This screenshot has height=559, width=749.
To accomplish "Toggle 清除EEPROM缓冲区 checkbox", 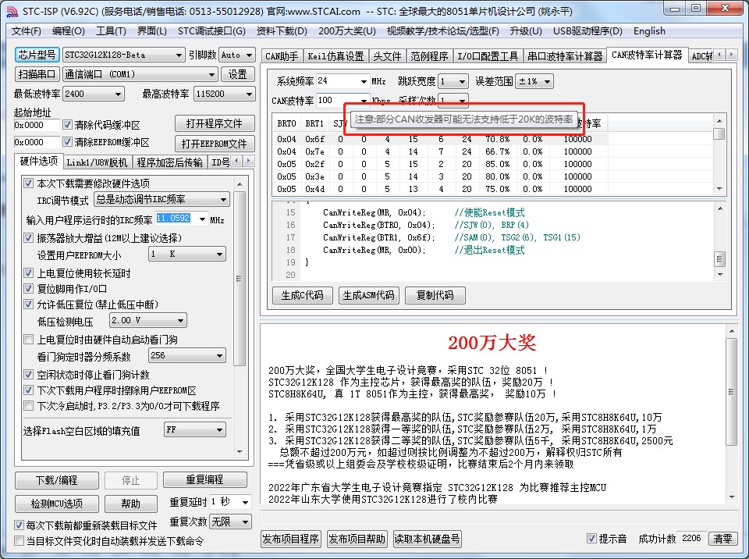I will coord(67,142).
